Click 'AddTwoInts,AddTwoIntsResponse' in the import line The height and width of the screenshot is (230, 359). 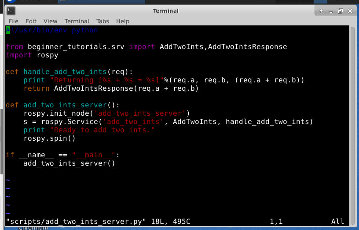pos(223,47)
